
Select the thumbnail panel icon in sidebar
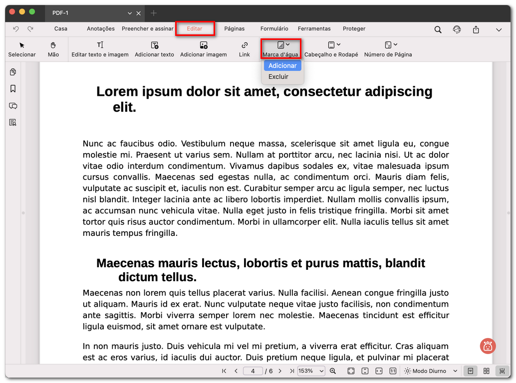[x=12, y=71]
